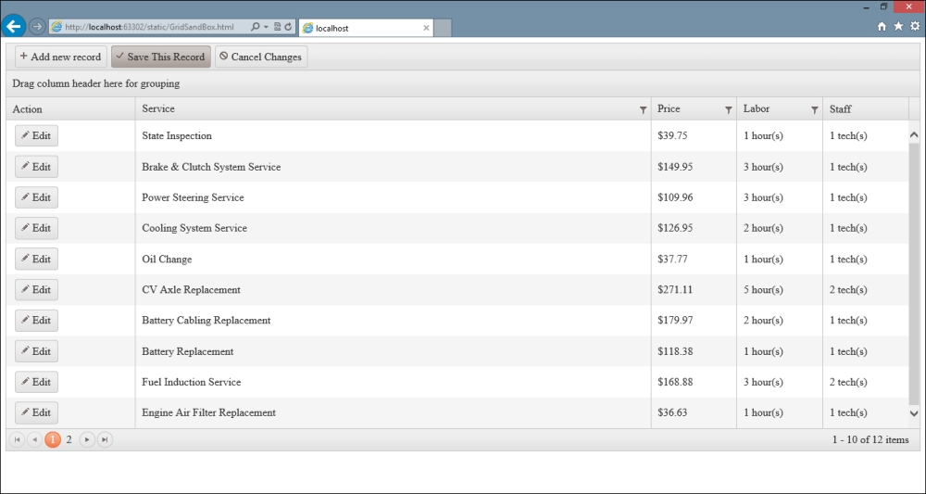Go to last page of grid
Image resolution: width=926 pixels, height=494 pixels.
point(106,439)
